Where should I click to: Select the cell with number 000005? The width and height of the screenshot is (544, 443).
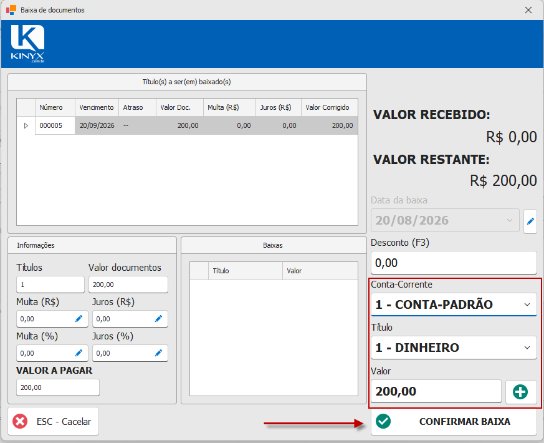click(55, 125)
